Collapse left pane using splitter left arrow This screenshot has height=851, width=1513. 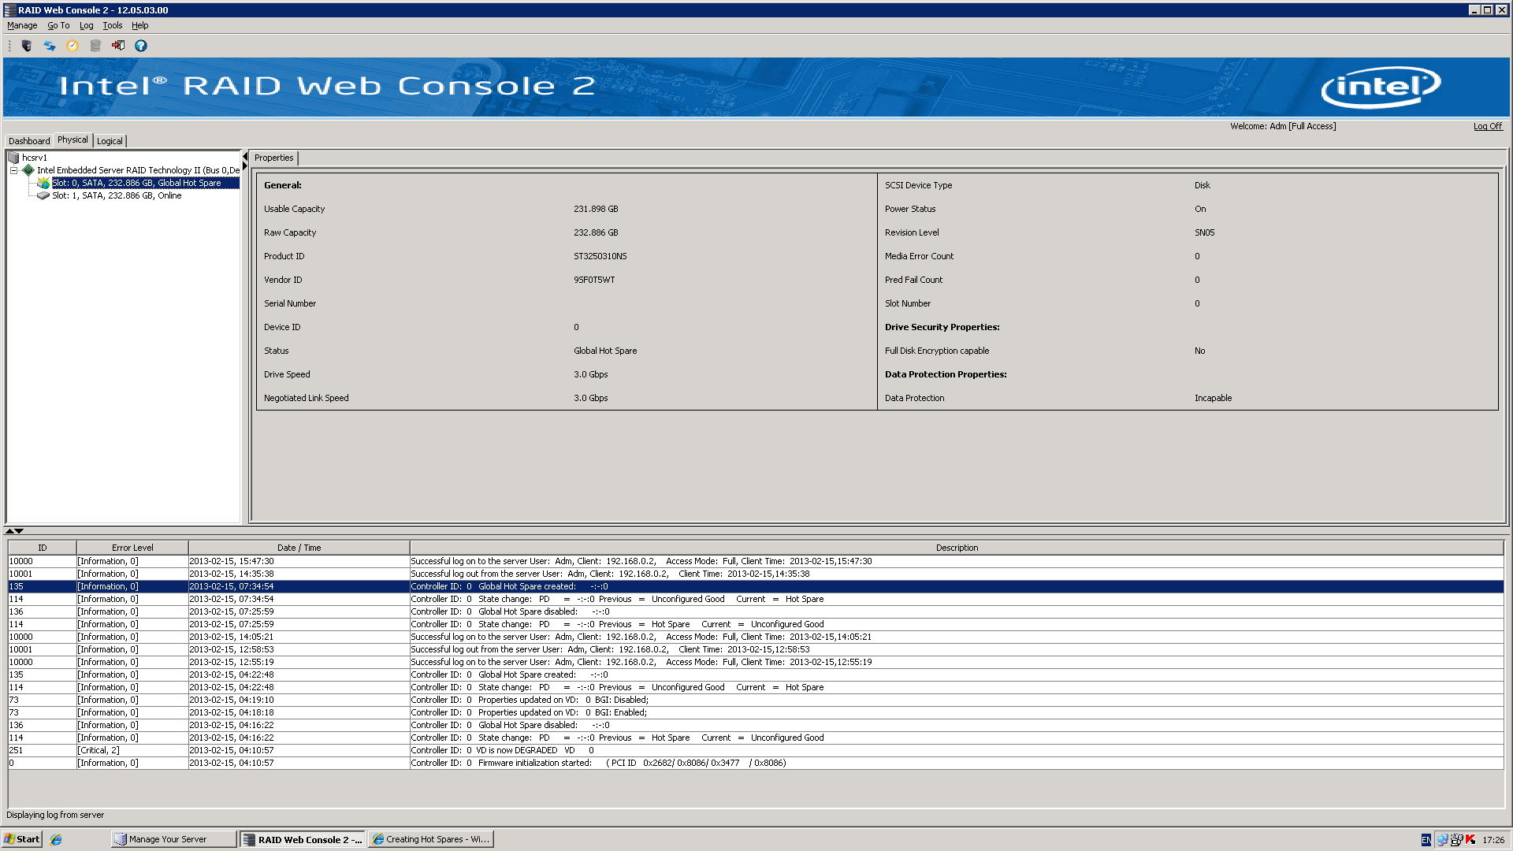click(x=245, y=157)
